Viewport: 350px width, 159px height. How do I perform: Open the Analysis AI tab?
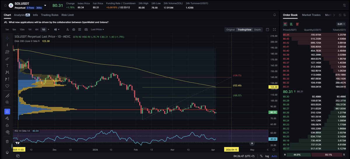click(22, 15)
